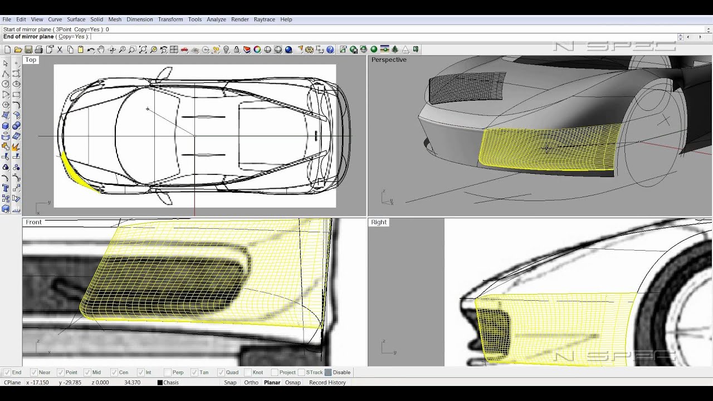The image size is (713, 401).
Task: Enable the Perp osnap checkbox
Action: pyautogui.click(x=168, y=373)
